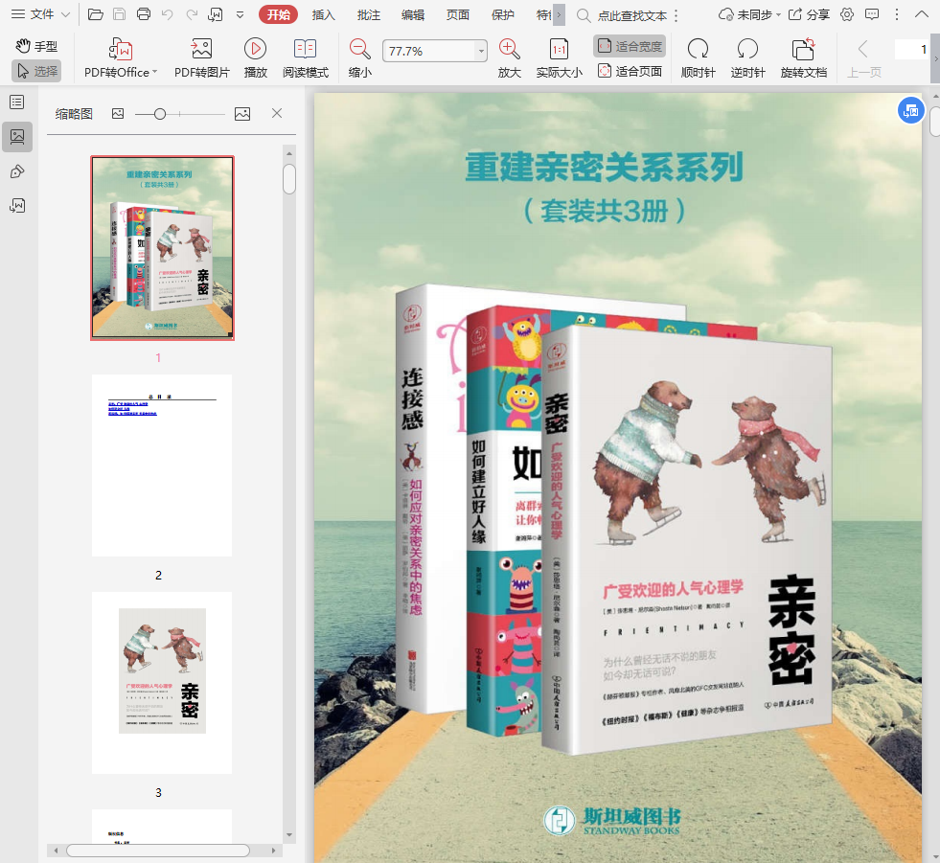Click the 点此查找文本 search field
The image size is (940, 863).
[631, 15]
